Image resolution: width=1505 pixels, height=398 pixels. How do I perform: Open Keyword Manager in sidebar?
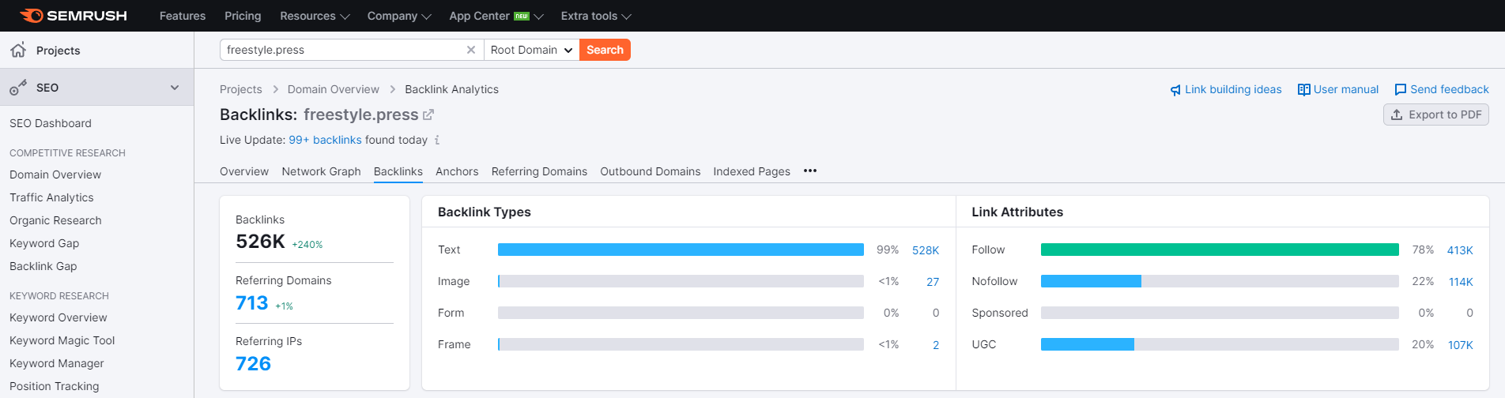(x=57, y=363)
